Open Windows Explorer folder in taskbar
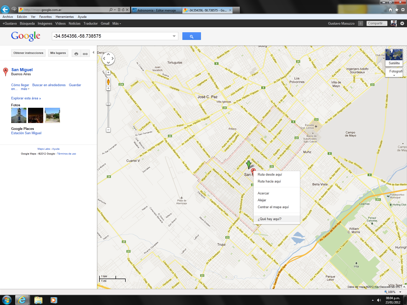 click(38, 300)
